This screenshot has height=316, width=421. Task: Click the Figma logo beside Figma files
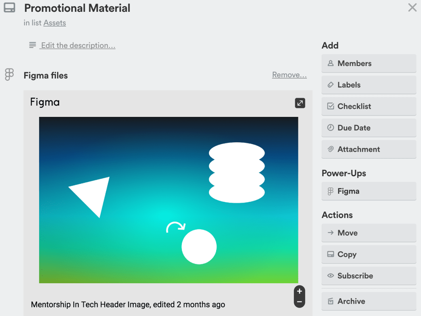(9, 75)
